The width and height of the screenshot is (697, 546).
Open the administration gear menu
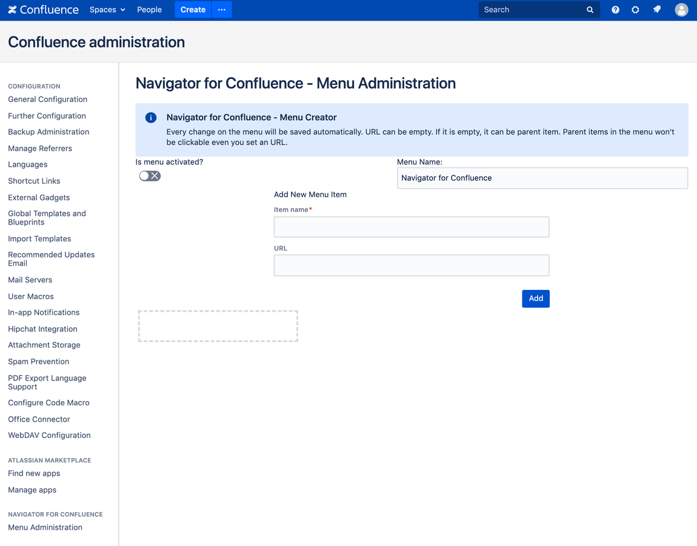pos(635,10)
